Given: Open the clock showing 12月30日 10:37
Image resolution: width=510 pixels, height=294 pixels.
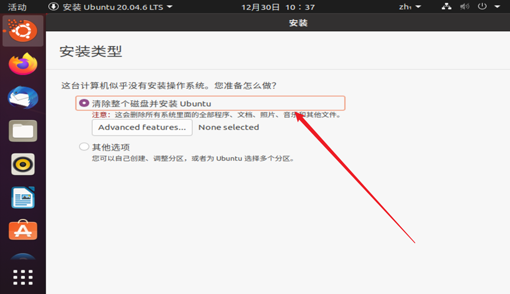Looking at the screenshot, I should click(278, 7).
